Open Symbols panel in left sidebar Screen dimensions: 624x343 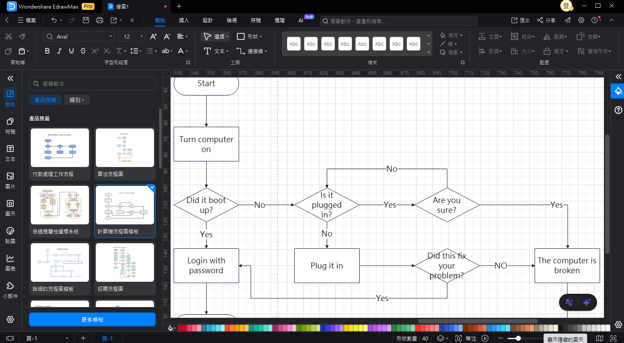pyautogui.click(x=10, y=126)
